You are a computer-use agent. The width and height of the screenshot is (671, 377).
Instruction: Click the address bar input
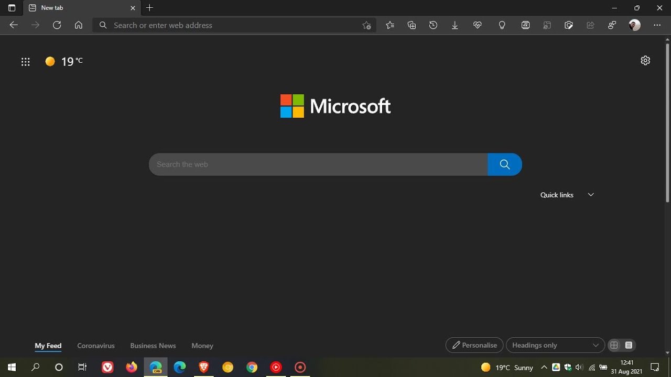234,25
